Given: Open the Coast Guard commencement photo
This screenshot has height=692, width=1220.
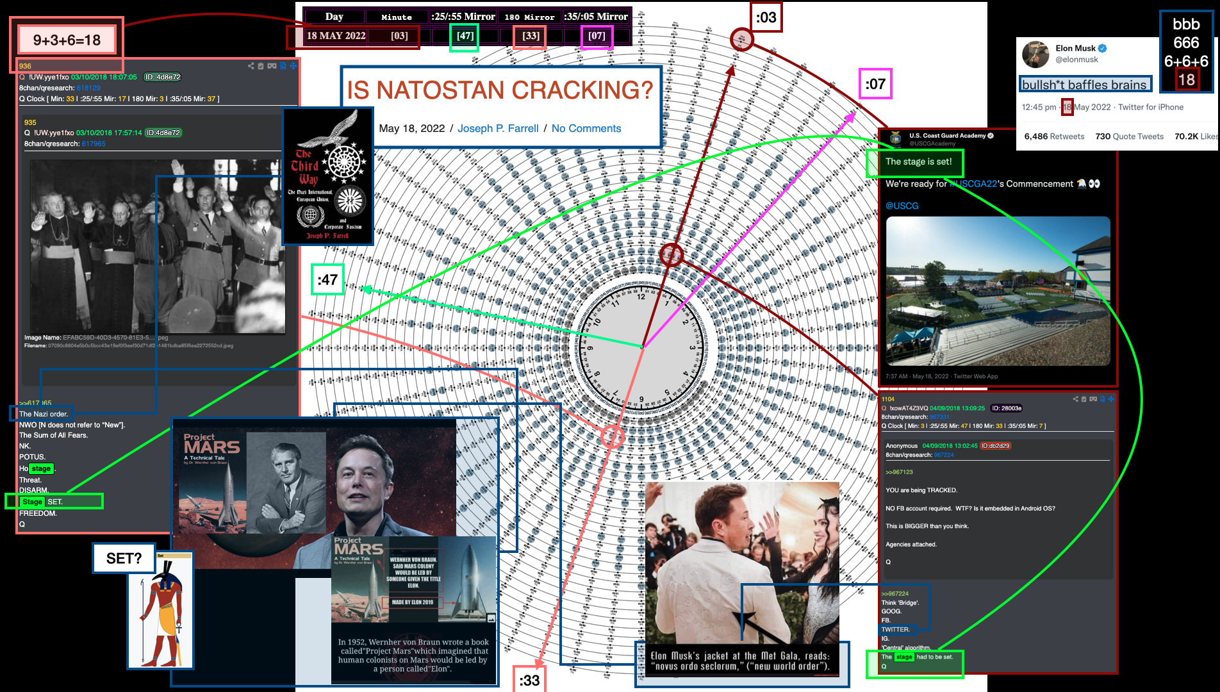Looking at the screenshot, I should coord(998,291).
